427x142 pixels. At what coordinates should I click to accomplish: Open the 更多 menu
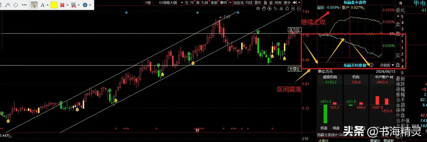pyautogui.click(x=287, y=3)
